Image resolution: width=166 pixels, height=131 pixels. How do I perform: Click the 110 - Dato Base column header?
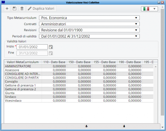pyautogui.click(x=54, y=62)
